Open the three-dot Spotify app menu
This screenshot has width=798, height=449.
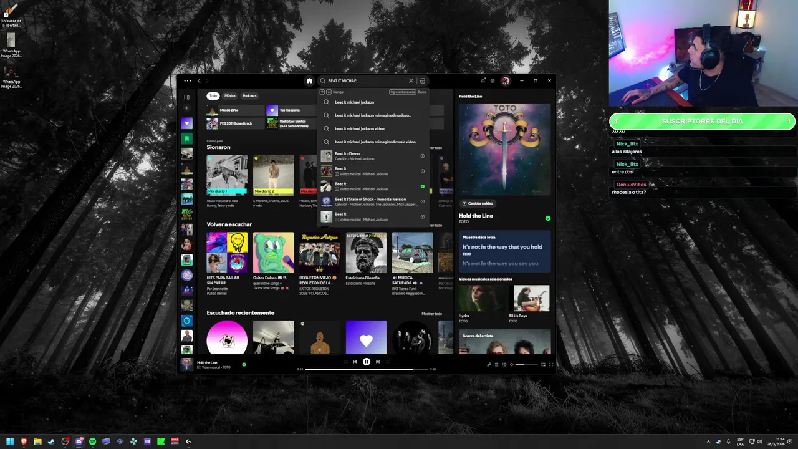pos(188,80)
